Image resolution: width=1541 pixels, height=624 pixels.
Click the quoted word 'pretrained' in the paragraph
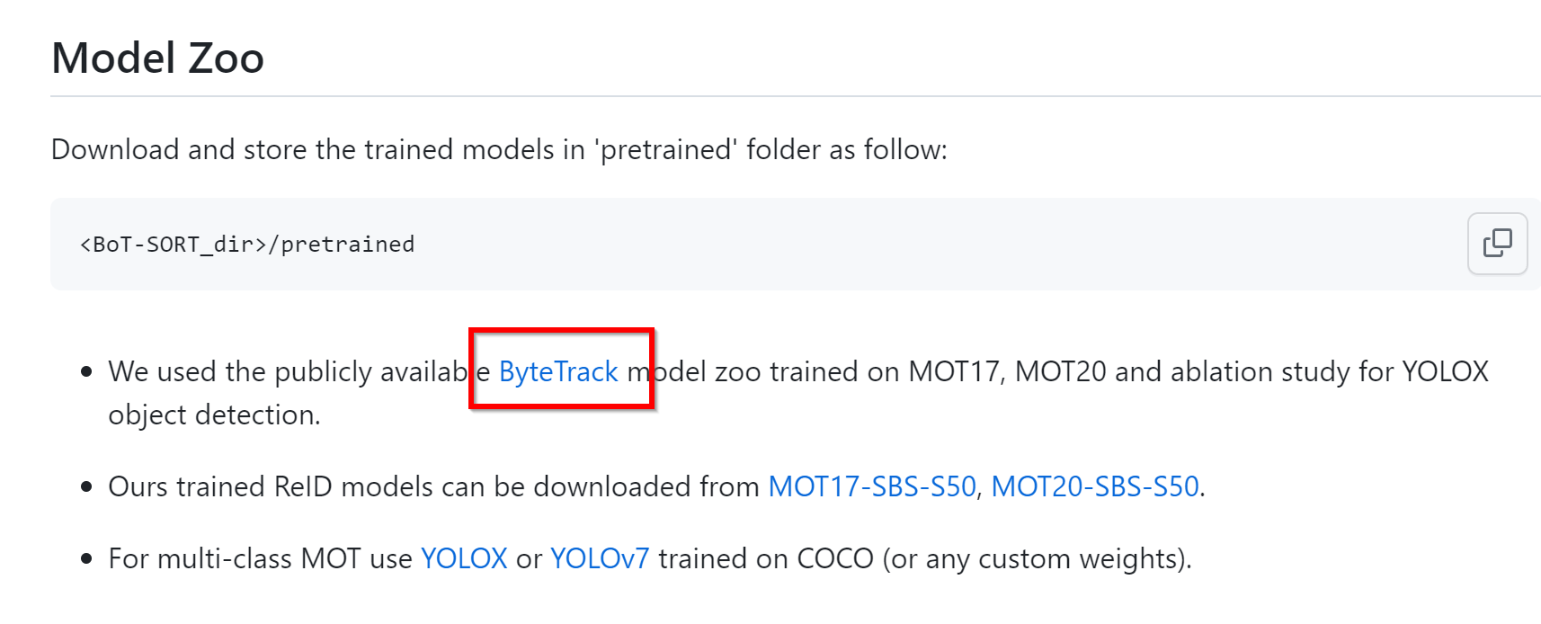click(x=665, y=149)
